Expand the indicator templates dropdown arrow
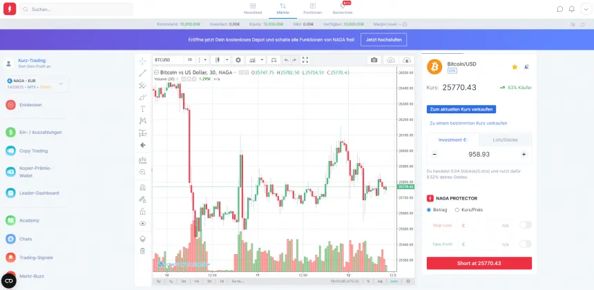The height and width of the screenshot is (290, 594). point(261,60)
